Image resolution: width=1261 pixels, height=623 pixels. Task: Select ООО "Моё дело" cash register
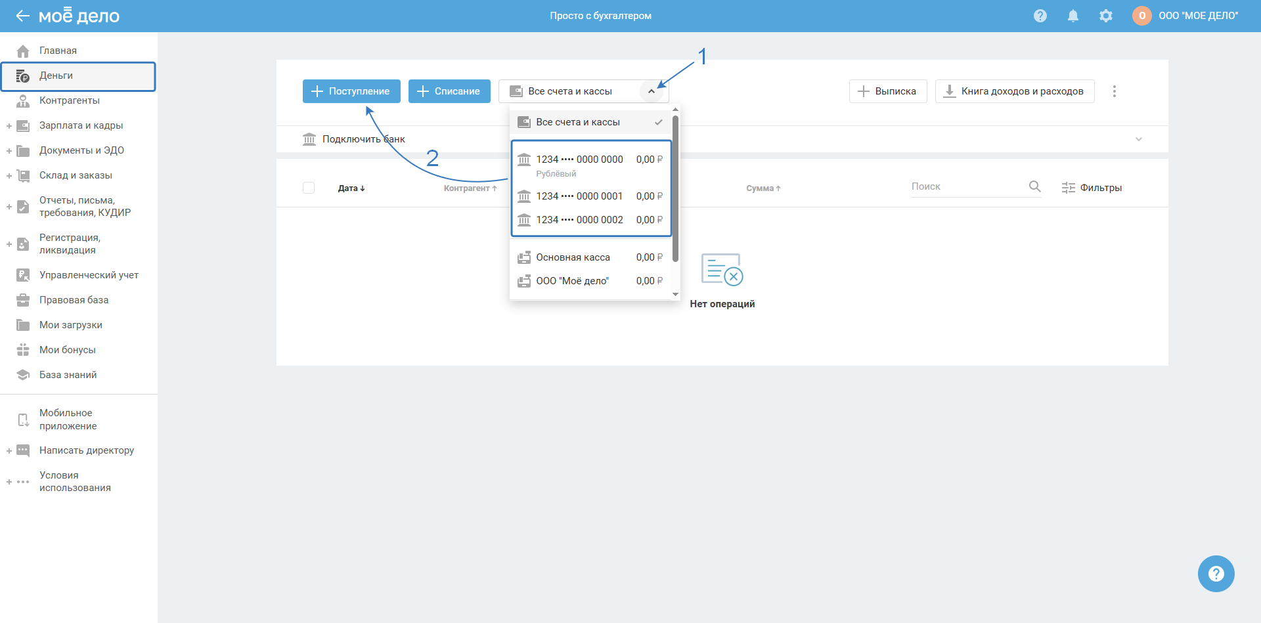590,281
